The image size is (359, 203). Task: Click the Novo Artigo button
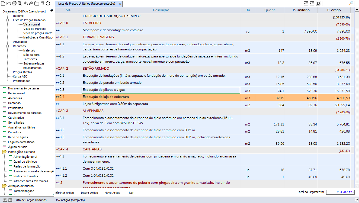pyautogui.click(x=113, y=193)
